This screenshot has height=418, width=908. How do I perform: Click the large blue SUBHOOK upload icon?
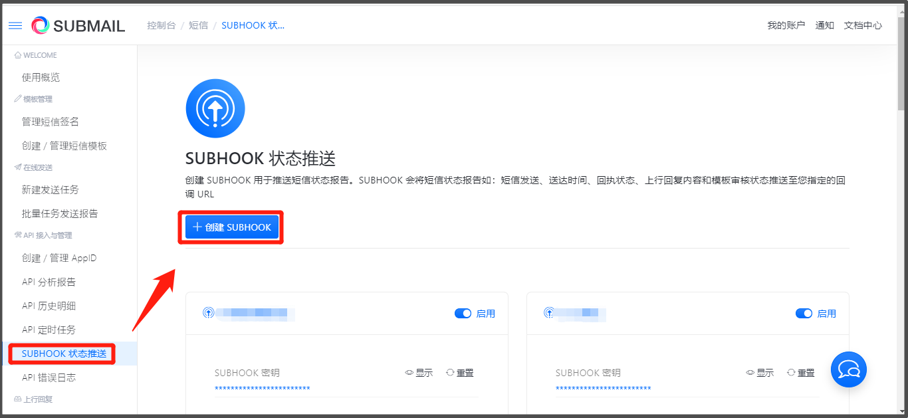pos(215,109)
